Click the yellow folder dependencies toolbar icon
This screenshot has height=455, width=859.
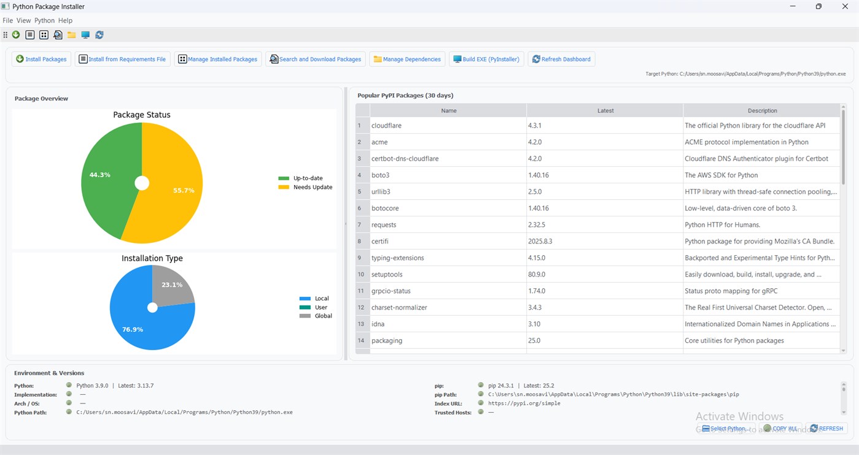pyautogui.click(x=72, y=35)
